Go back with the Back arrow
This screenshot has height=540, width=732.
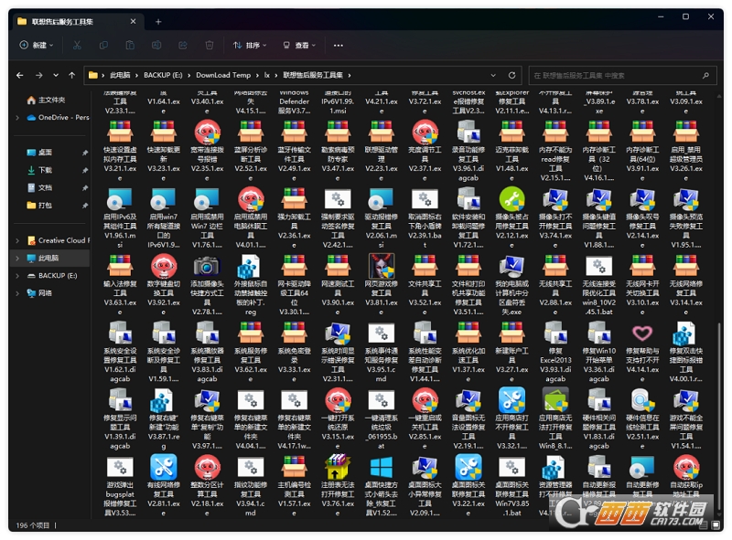[19, 75]
